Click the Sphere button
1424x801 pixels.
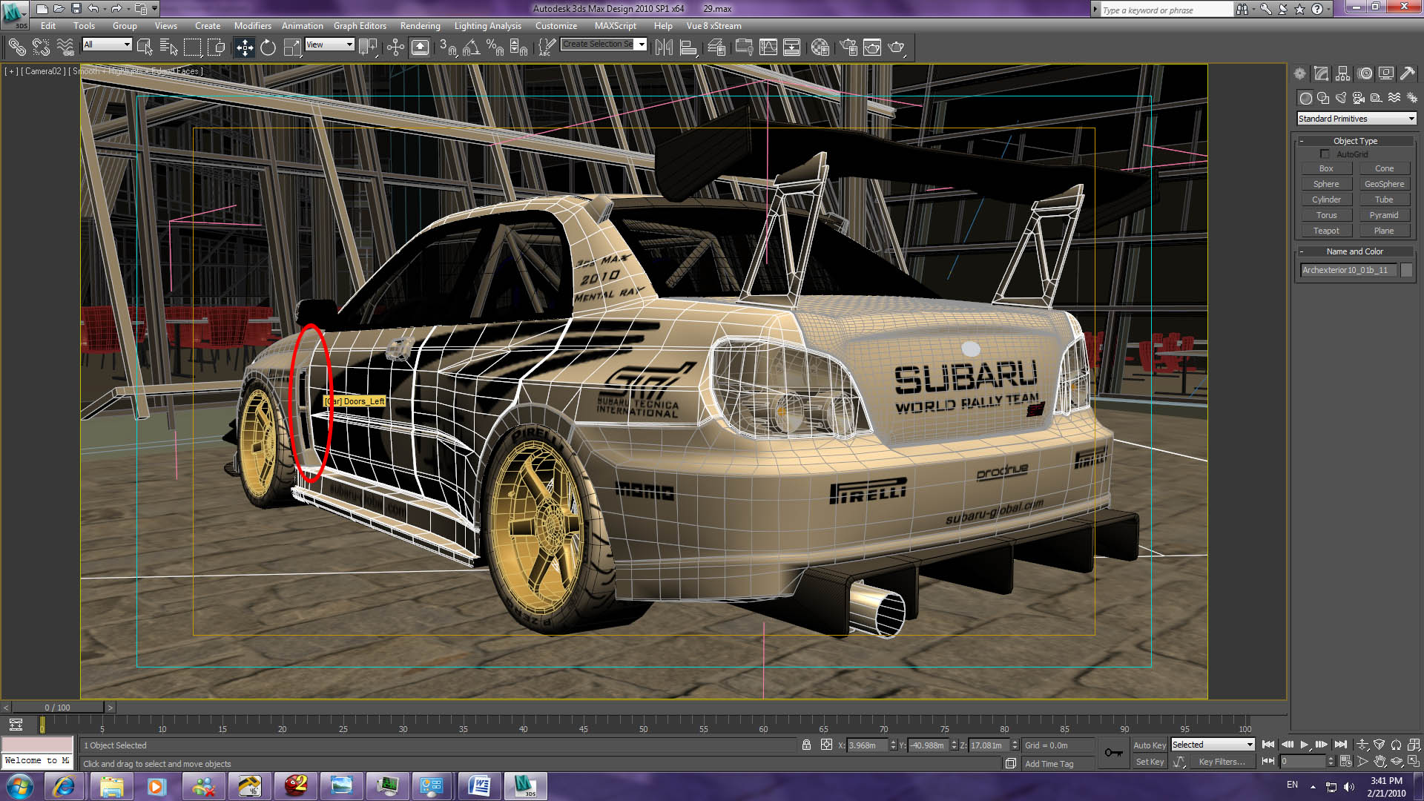1326,184
